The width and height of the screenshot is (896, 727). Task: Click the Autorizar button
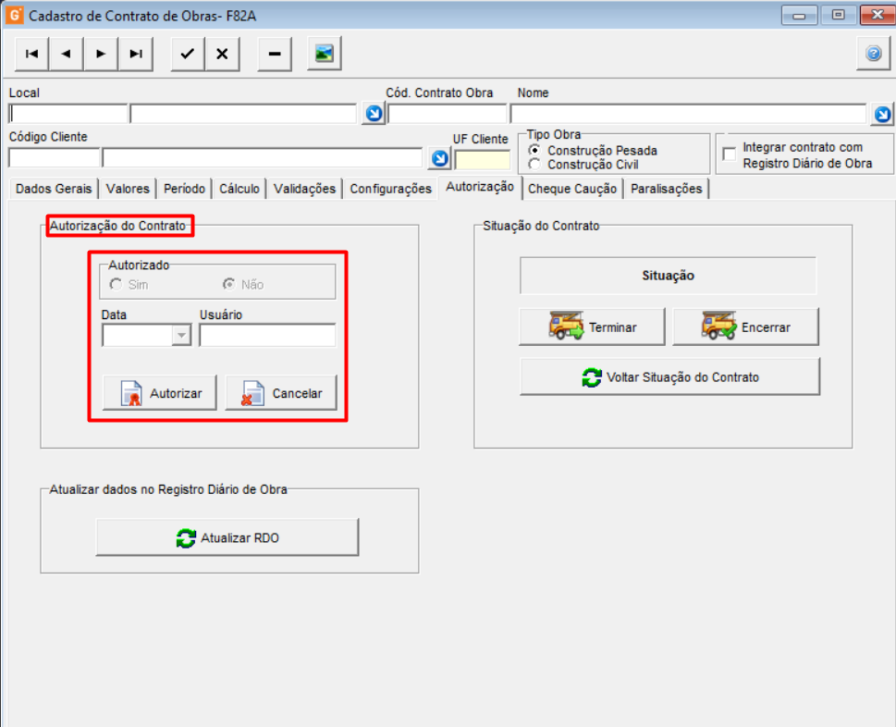click(160, 393)
